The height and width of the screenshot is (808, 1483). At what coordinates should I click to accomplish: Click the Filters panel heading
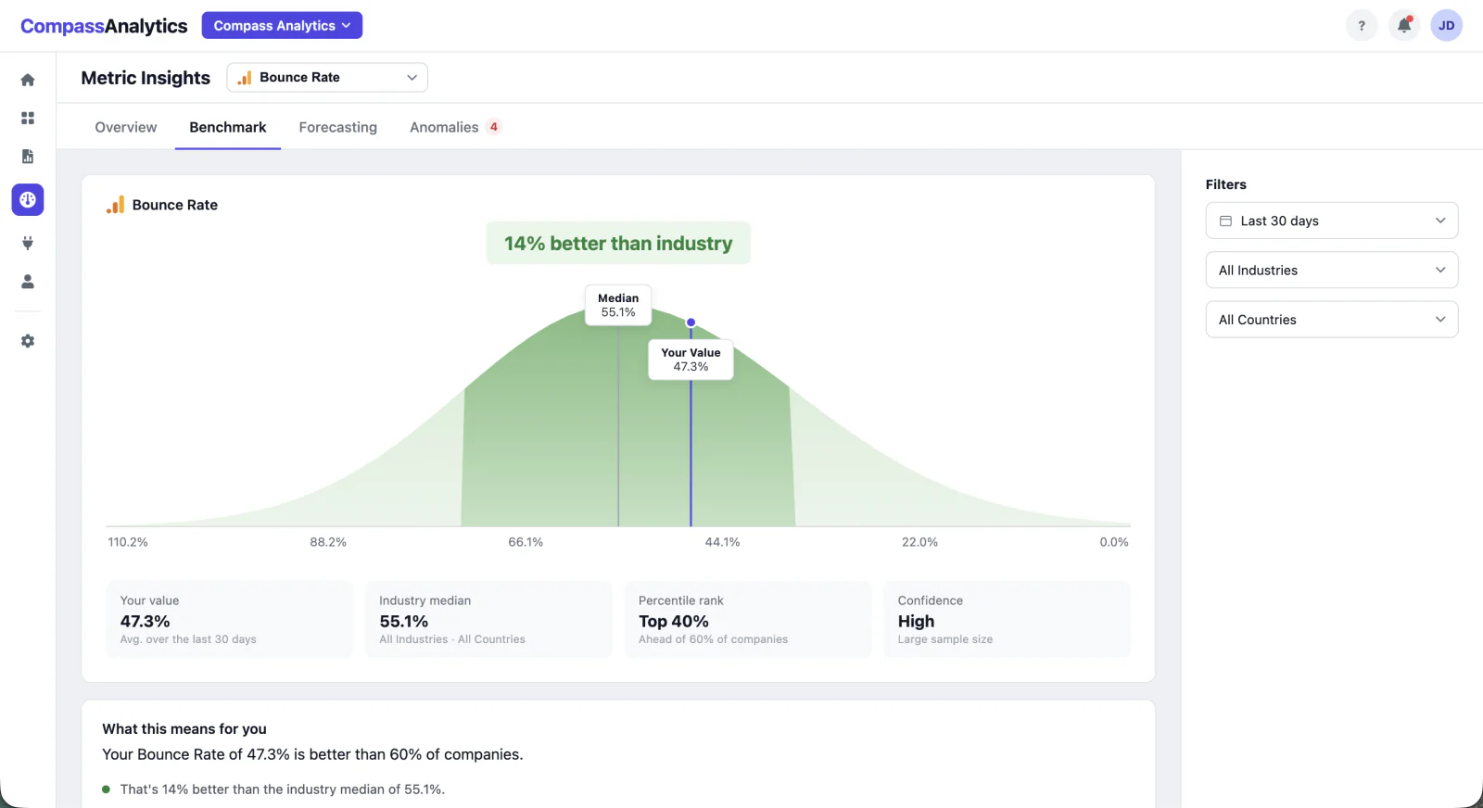coord(1226,184)
